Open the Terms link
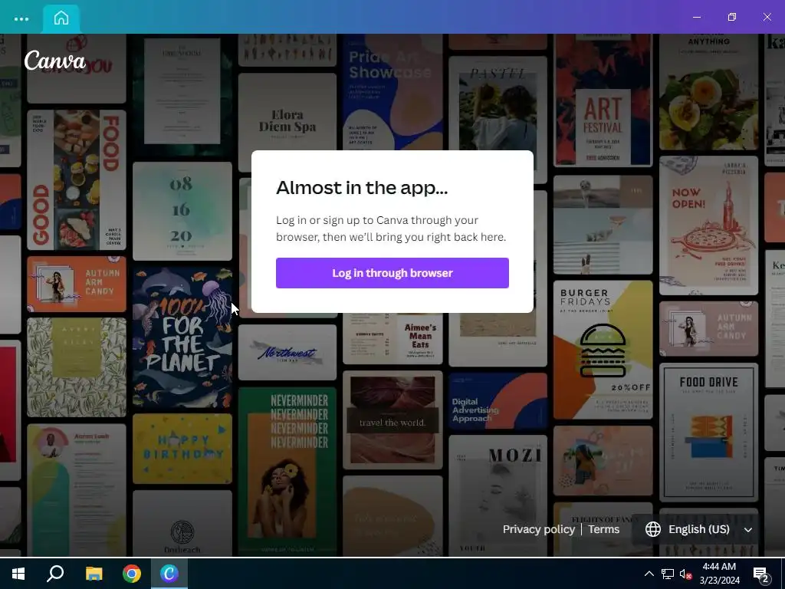This screenshot has height=589, width=785. [604, 529]
